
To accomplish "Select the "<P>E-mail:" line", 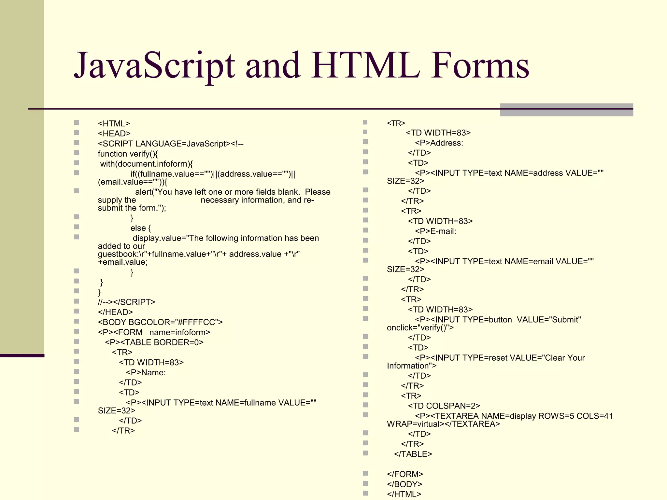I will (435, 231).
